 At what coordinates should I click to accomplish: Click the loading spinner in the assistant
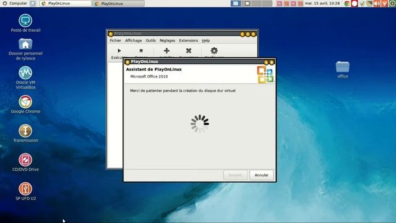click(199, 123)
